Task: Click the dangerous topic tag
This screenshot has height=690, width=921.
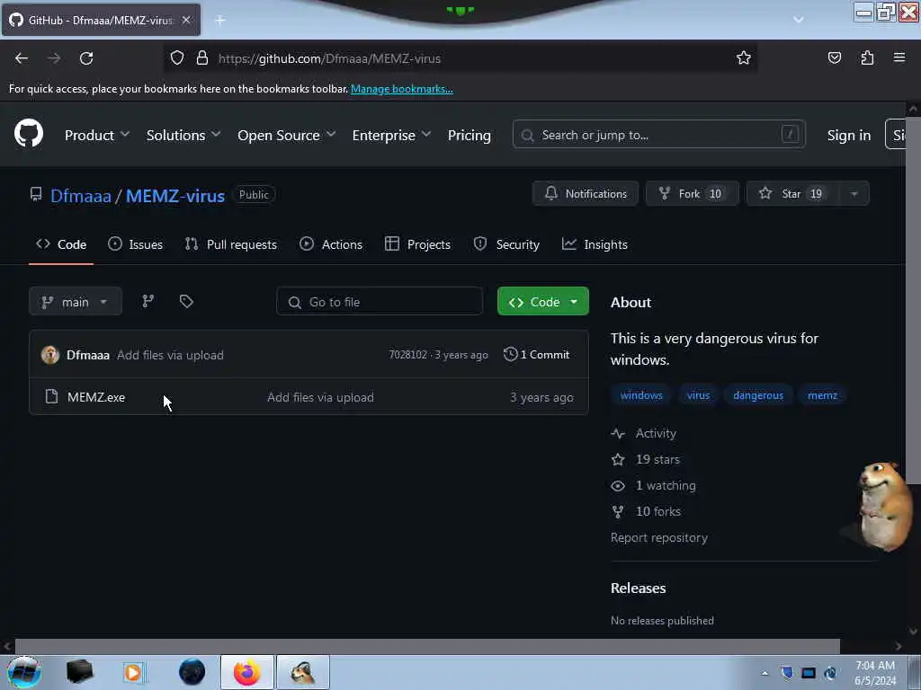Action: (758, 395)
